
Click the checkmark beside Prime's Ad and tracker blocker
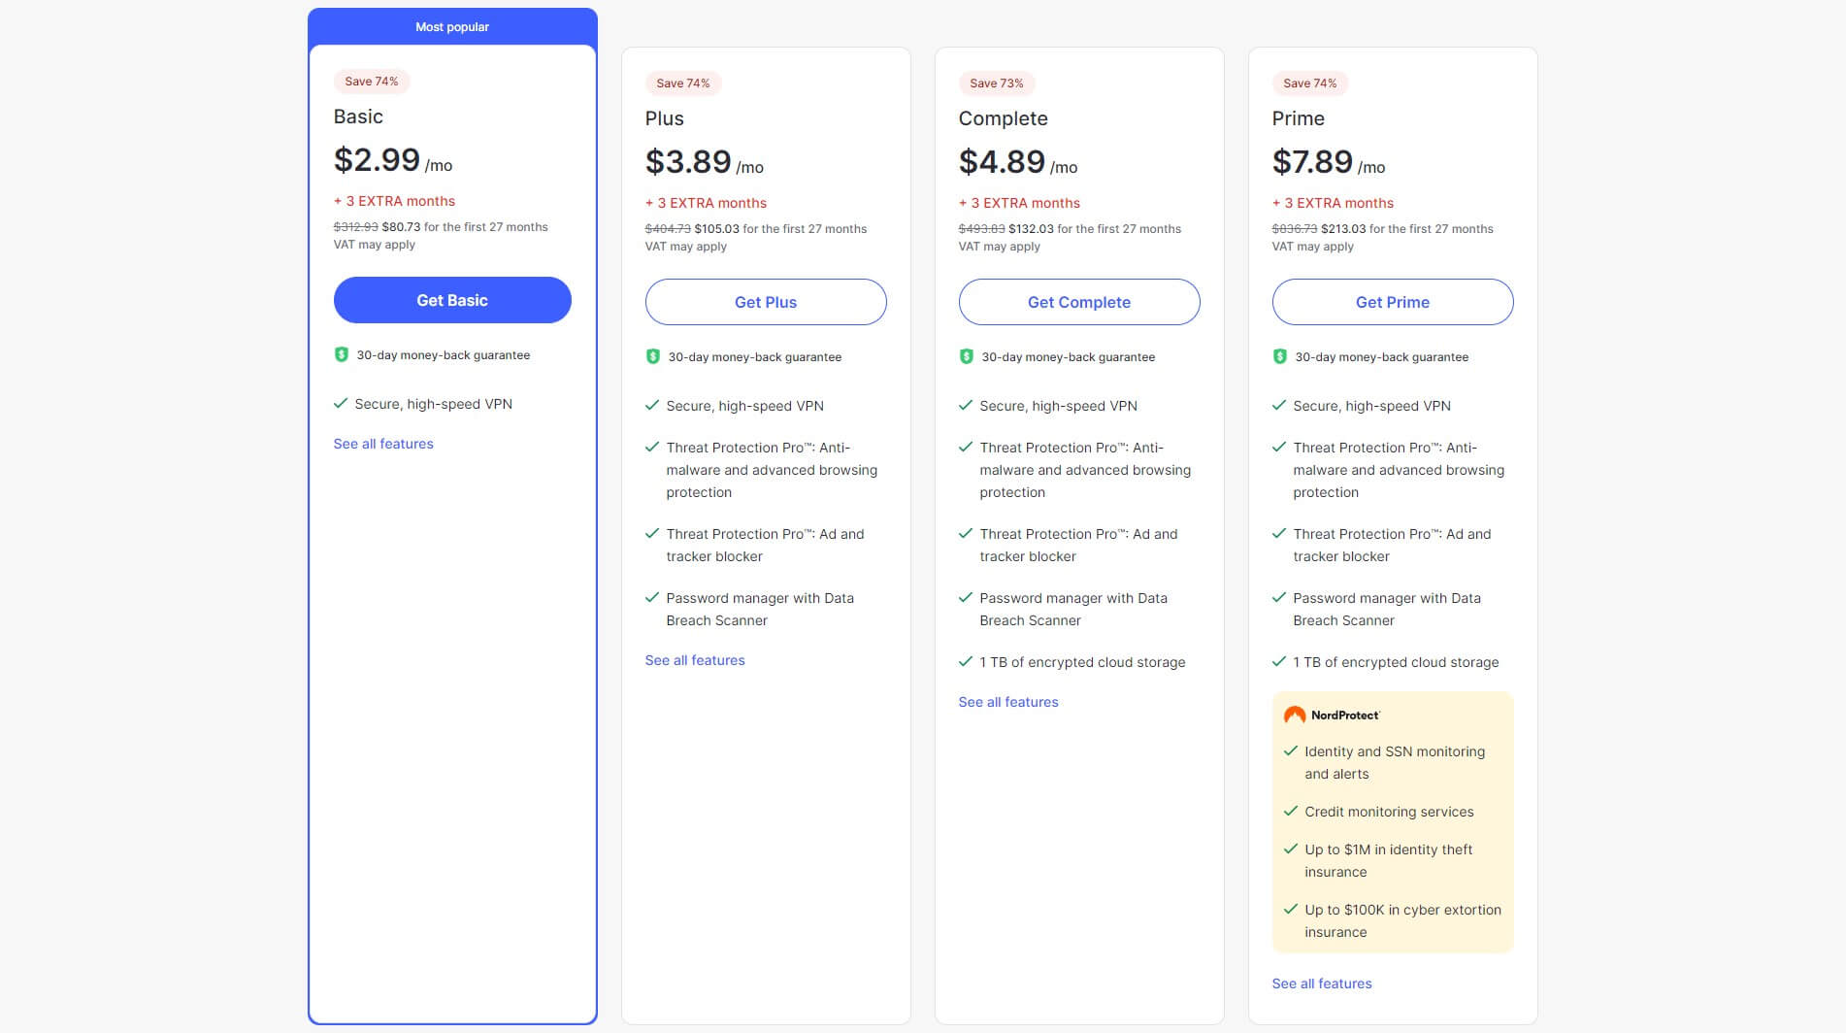pyautogui.click(x=1279, y=533)
